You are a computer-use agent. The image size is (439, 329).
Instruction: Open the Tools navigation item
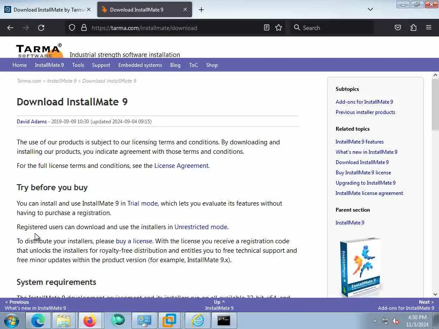tap(78, 65)
